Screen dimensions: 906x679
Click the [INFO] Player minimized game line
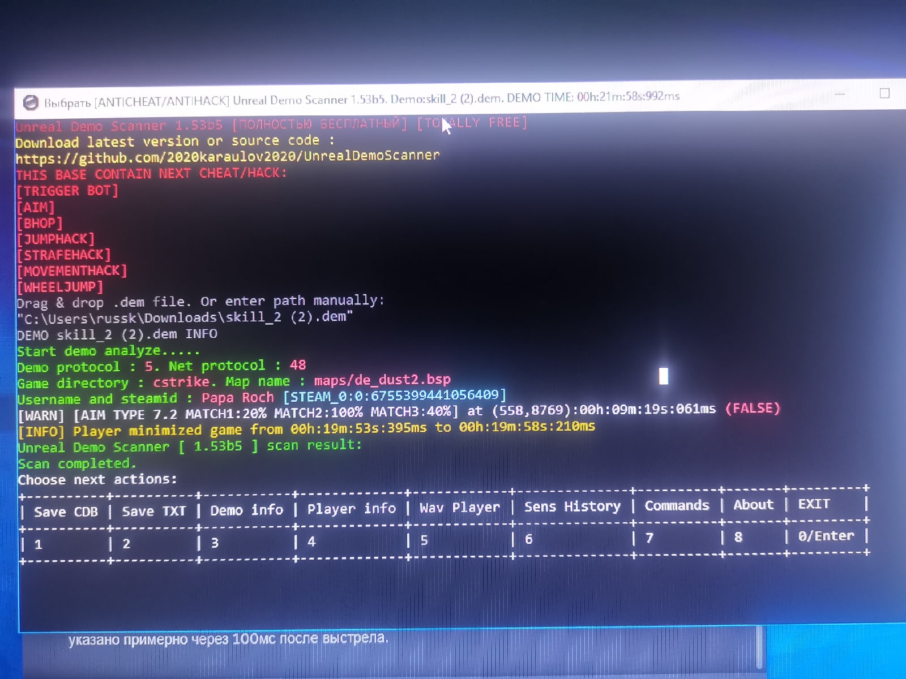click(x=306, y=429)
